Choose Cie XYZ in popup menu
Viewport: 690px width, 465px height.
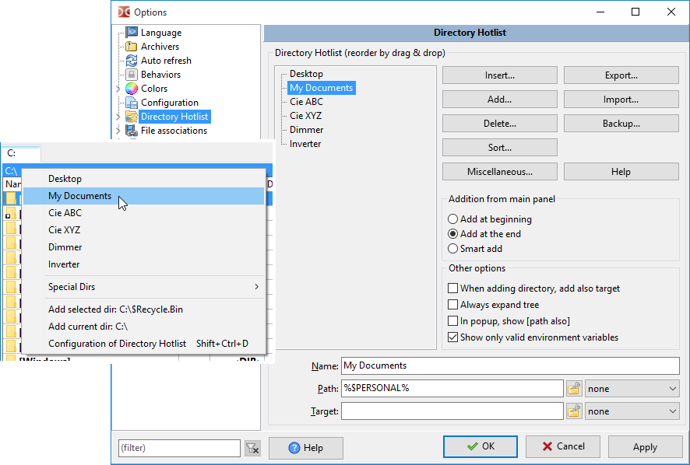pos(64,230)
